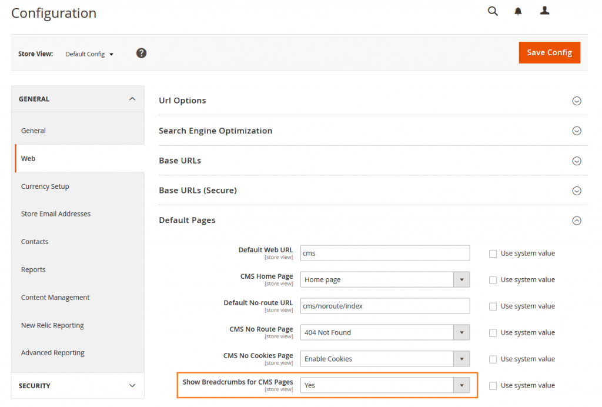Click the CMS No Cookies Page label
Viewport: 602px width, 407px height.
258,356
